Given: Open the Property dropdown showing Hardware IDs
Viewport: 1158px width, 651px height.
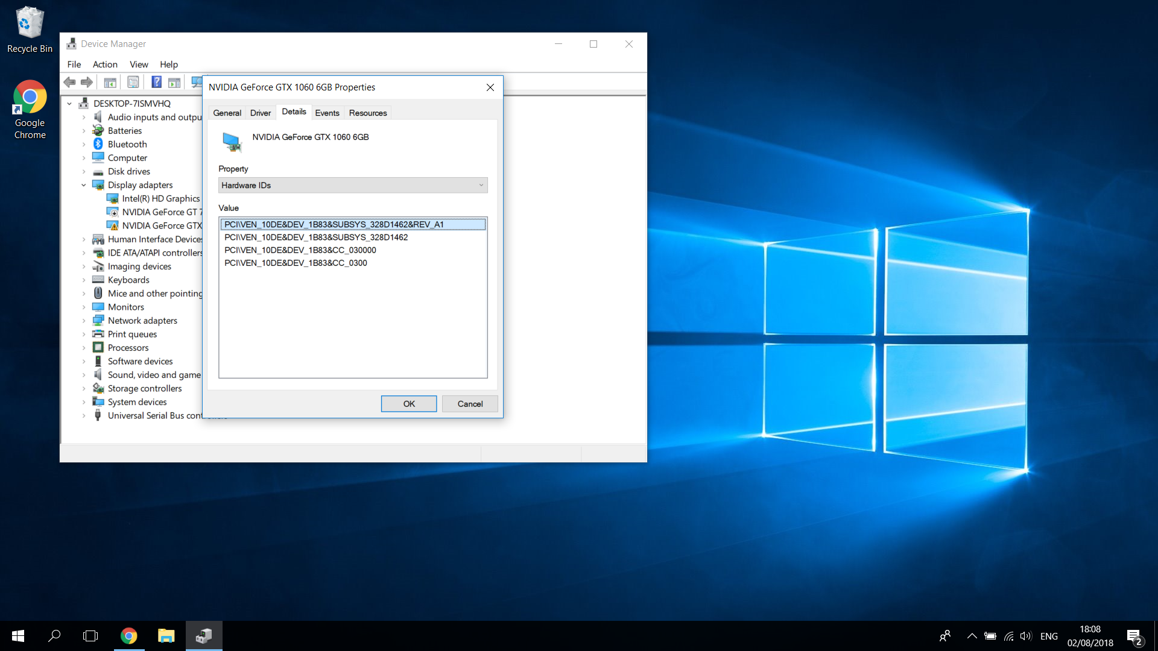Looking at the screenshot, I should click(353, 185).
